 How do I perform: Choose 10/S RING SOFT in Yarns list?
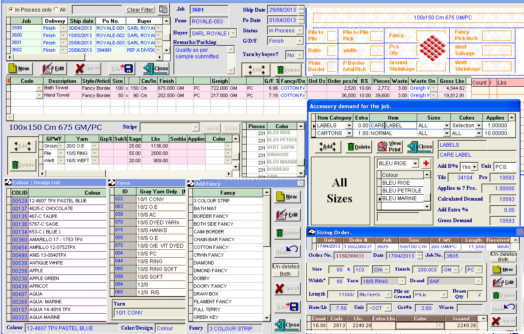coord(157,269)
